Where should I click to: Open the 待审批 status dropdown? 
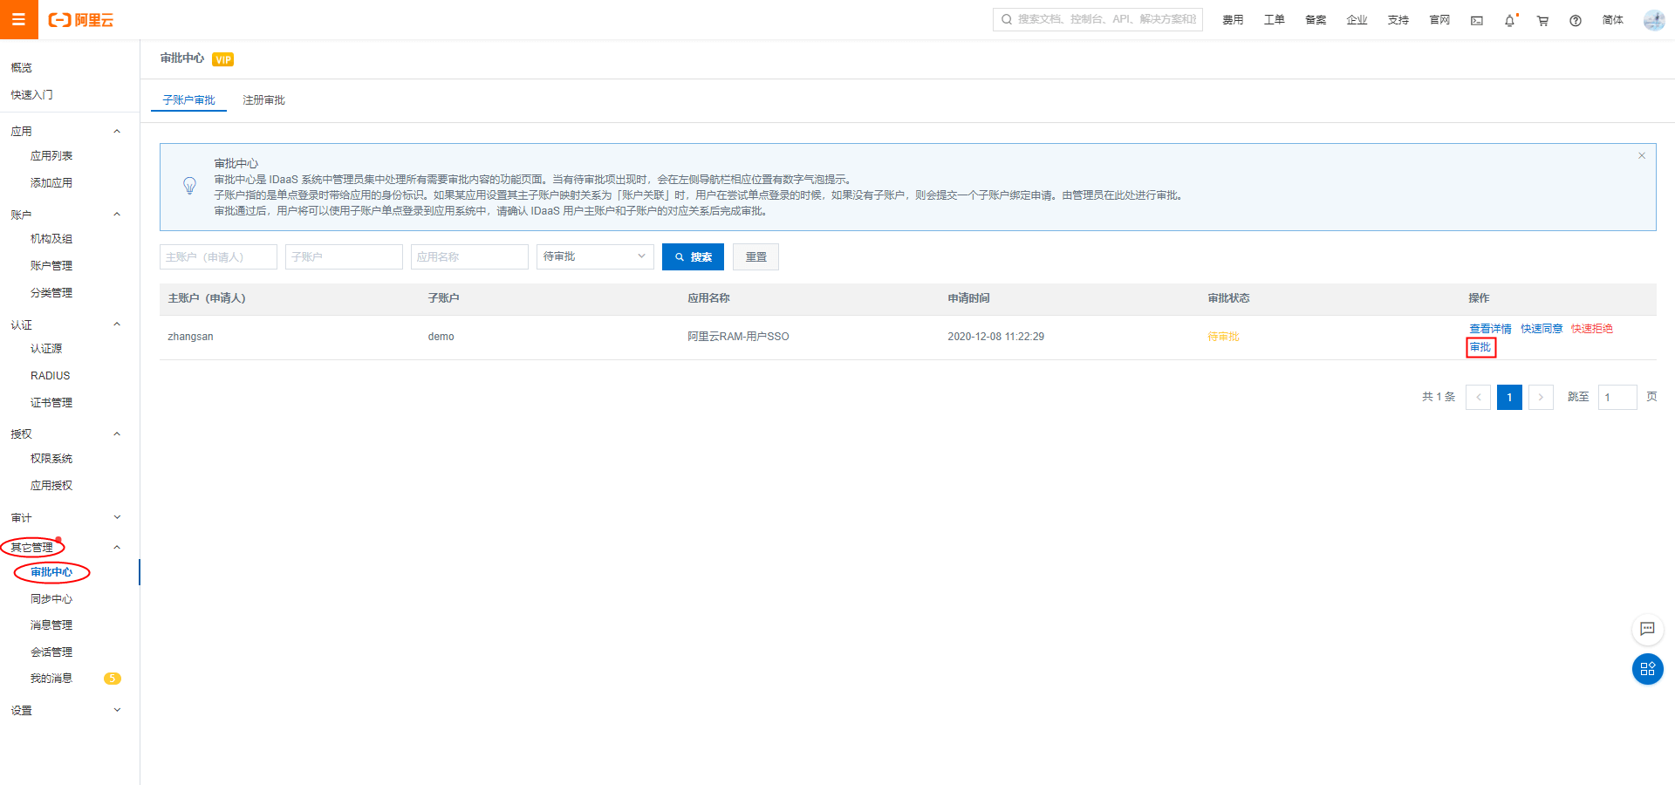click(595, 256)
